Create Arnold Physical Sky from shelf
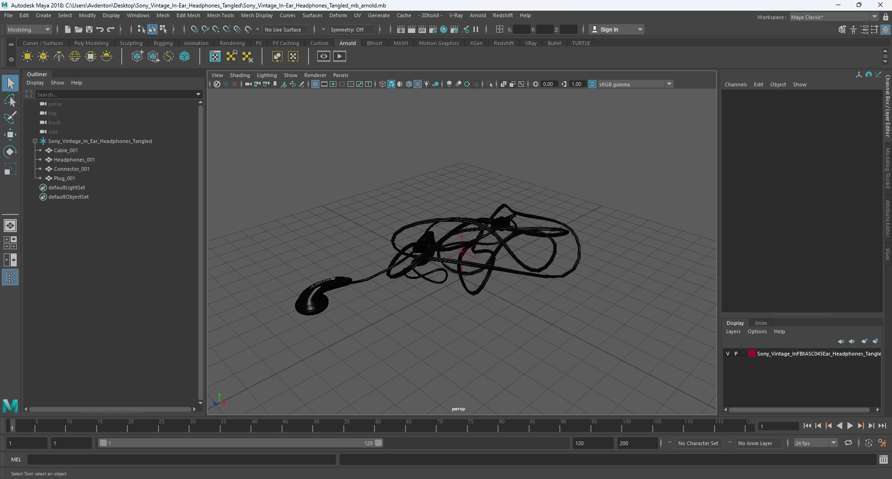 tap(106, 57)
